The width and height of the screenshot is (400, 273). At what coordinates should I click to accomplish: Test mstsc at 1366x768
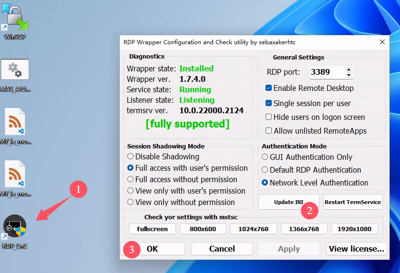click(304, 229)
